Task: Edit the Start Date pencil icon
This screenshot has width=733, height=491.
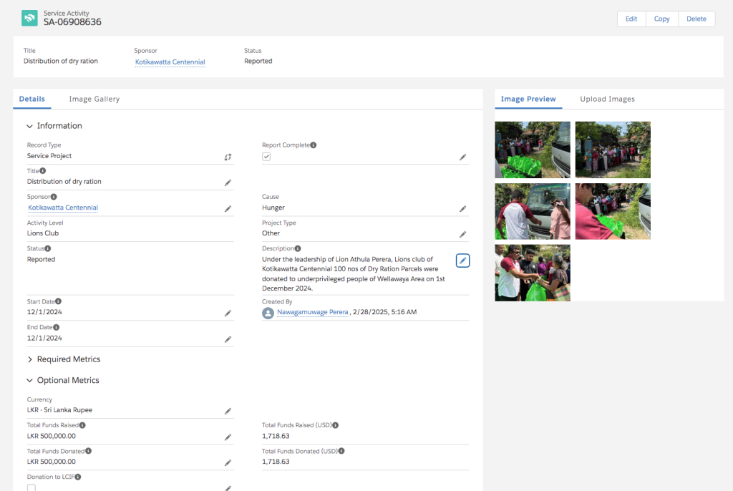Action: 228,313
